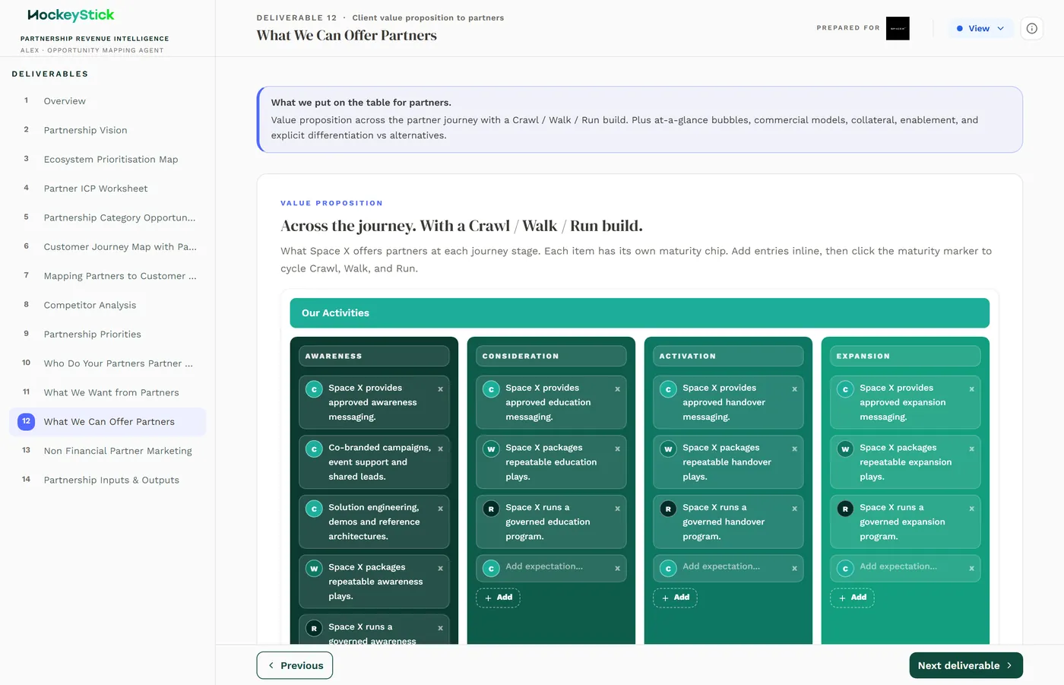Cycle maturity chip on 'Co-branded campaigns' item
Image resolution: width=1064 pixels, height=685 pixels.
(x=314, y=449)
